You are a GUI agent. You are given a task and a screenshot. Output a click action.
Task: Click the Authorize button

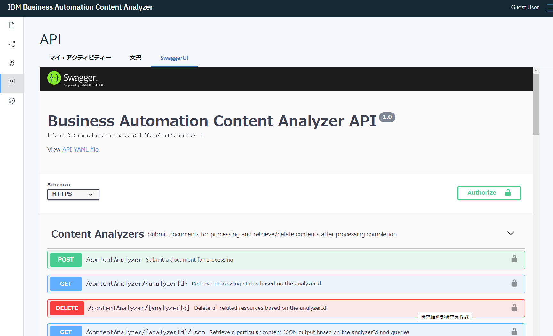click(489, 193)
